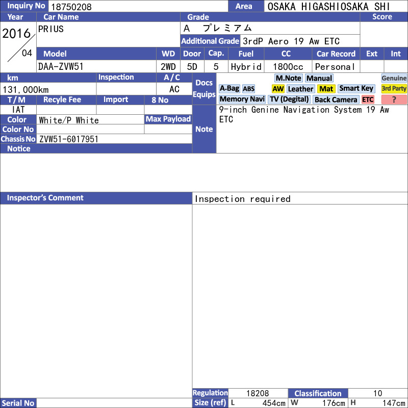Click the Notice header bar
This screenshot has height=408, width=408.
tap(96, 148)
